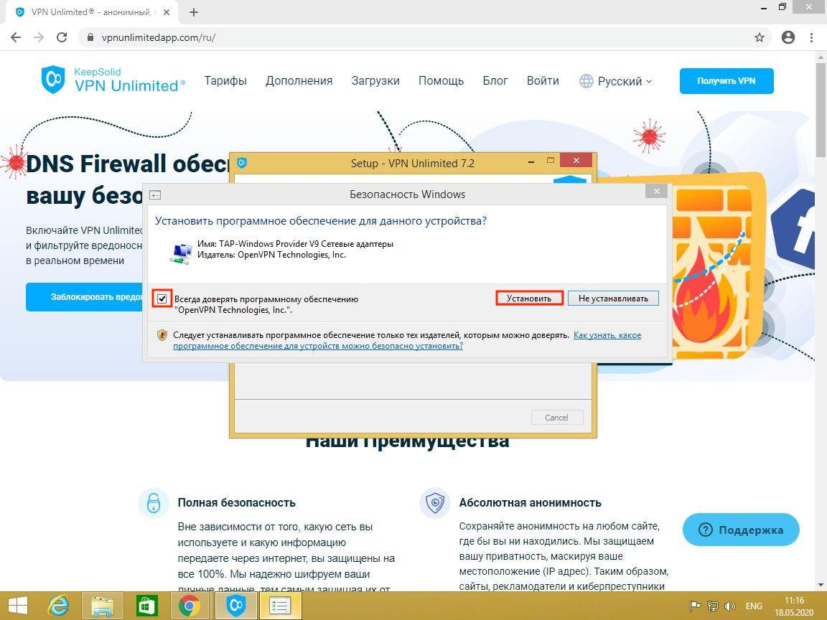Switch to Chrome in the taskbar
This screenshot has width=827, height=620.
(190, 606)
